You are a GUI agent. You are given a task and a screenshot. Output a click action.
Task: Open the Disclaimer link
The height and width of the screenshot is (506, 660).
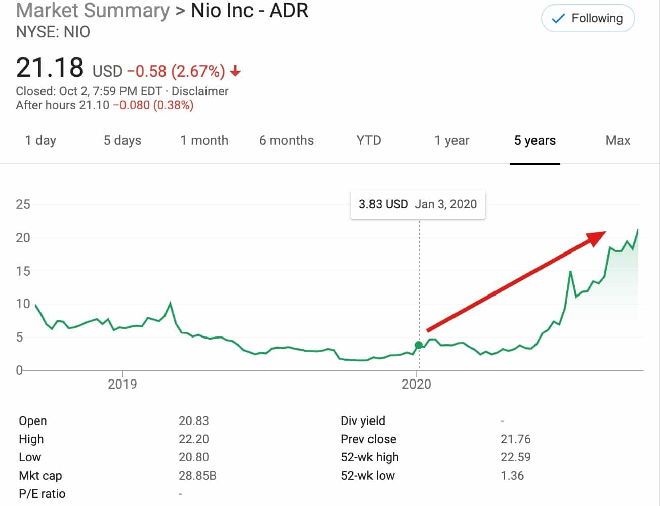(x=199, y=91)
